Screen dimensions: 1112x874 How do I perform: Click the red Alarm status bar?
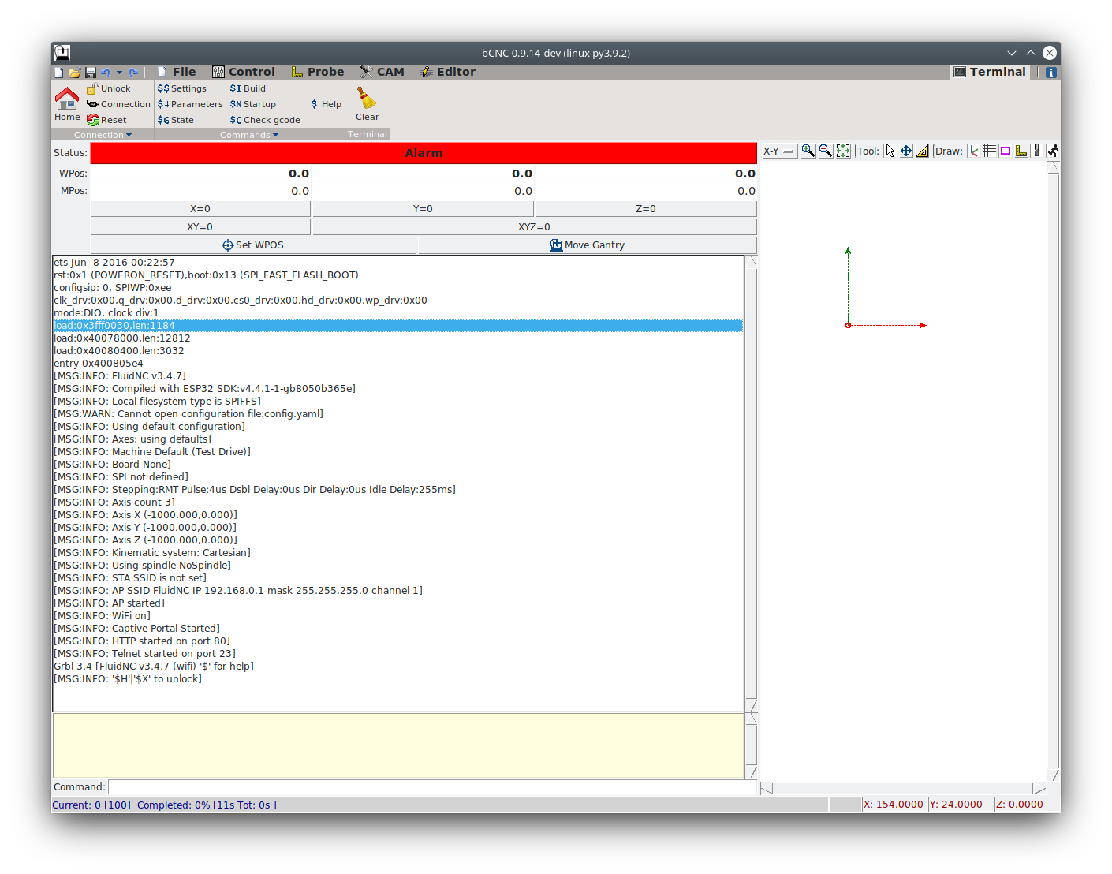tap(424, 153)
